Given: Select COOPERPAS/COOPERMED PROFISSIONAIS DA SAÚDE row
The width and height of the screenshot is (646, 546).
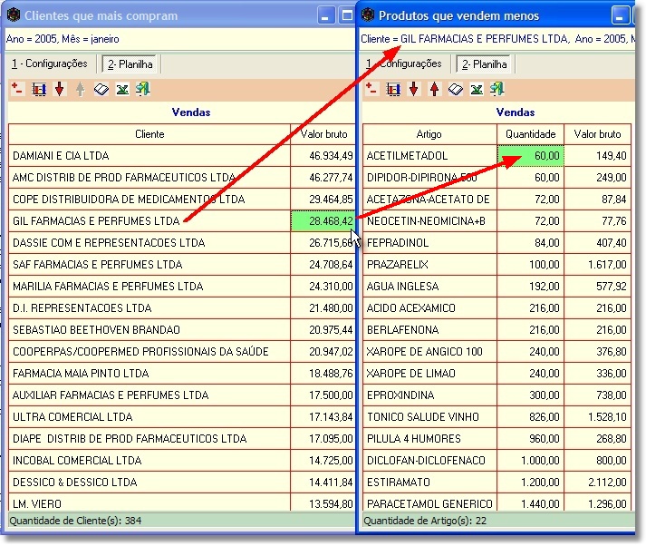Looking at the screenshot, I should (x=182, y=352).
